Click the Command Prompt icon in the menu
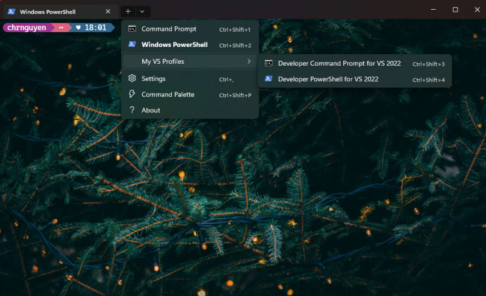 click(132, 29)
